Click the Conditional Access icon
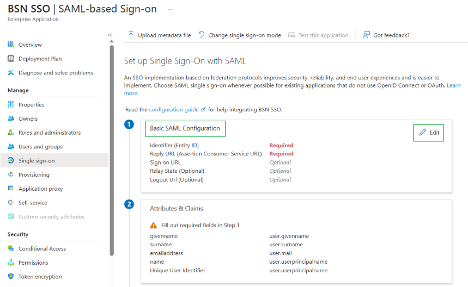The height and width of the screenshot is (287, 468). 11,248
